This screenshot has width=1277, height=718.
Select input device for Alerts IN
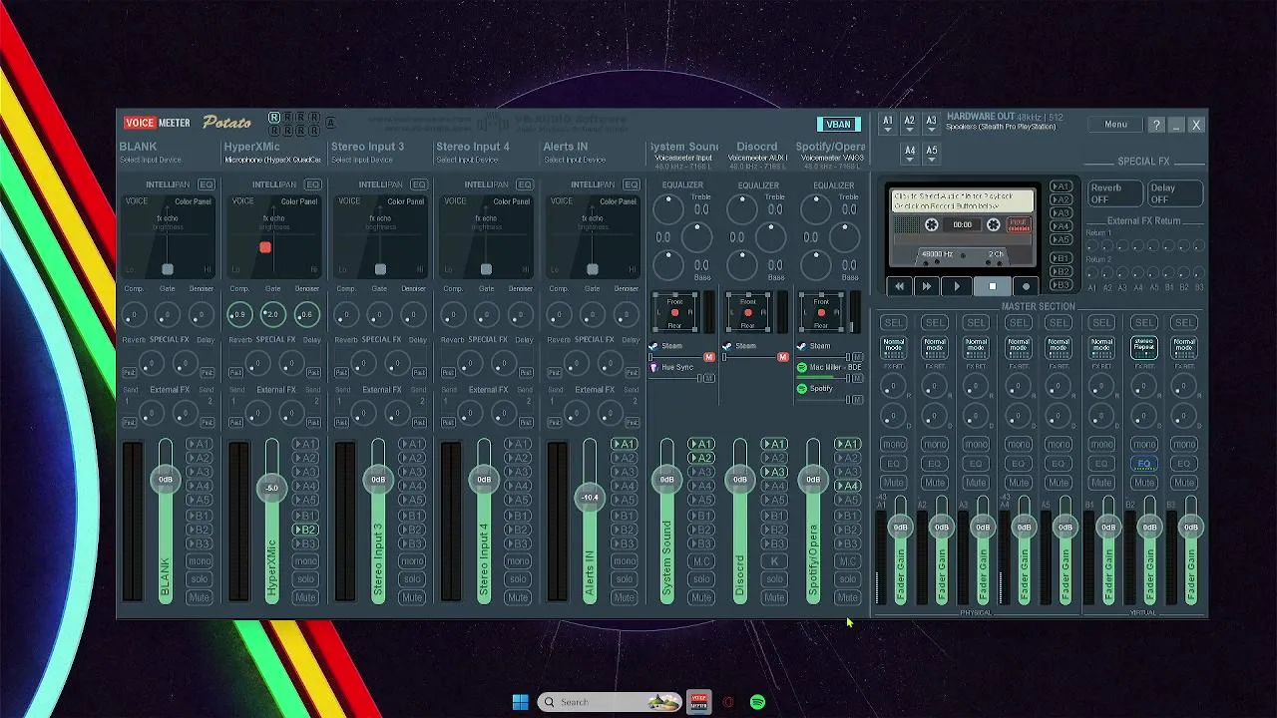tap(574, 160)
